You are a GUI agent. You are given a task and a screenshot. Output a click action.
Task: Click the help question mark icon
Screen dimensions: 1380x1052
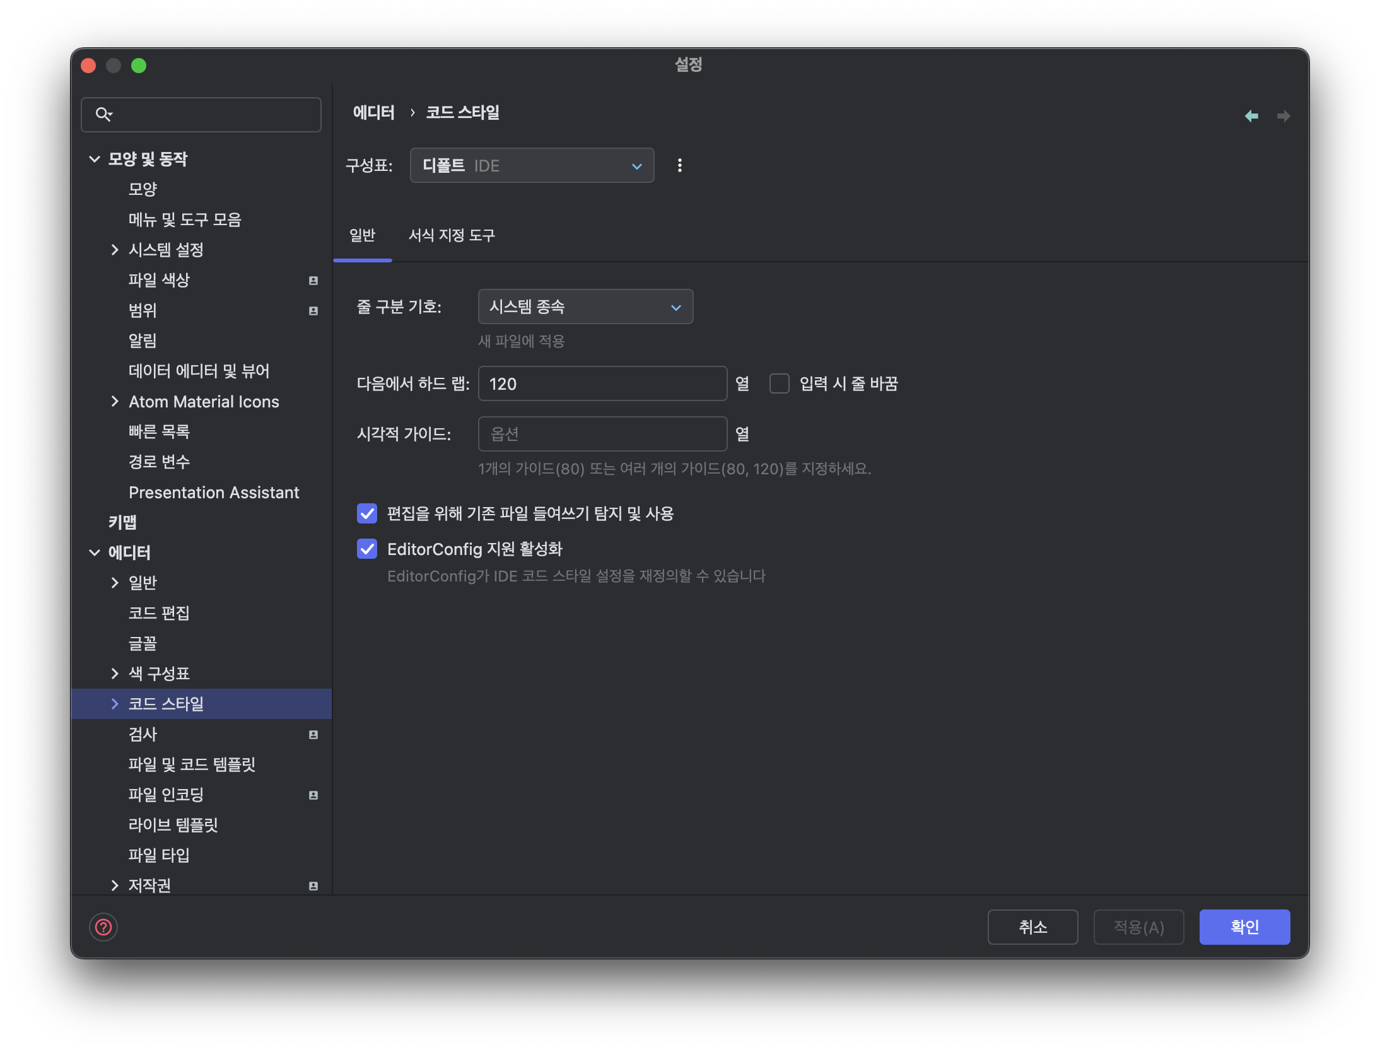[103, 927]
